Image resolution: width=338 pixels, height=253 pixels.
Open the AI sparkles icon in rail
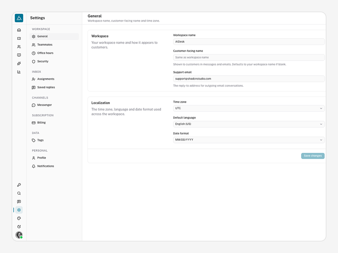pyautogui.click(x=19, y=63)
